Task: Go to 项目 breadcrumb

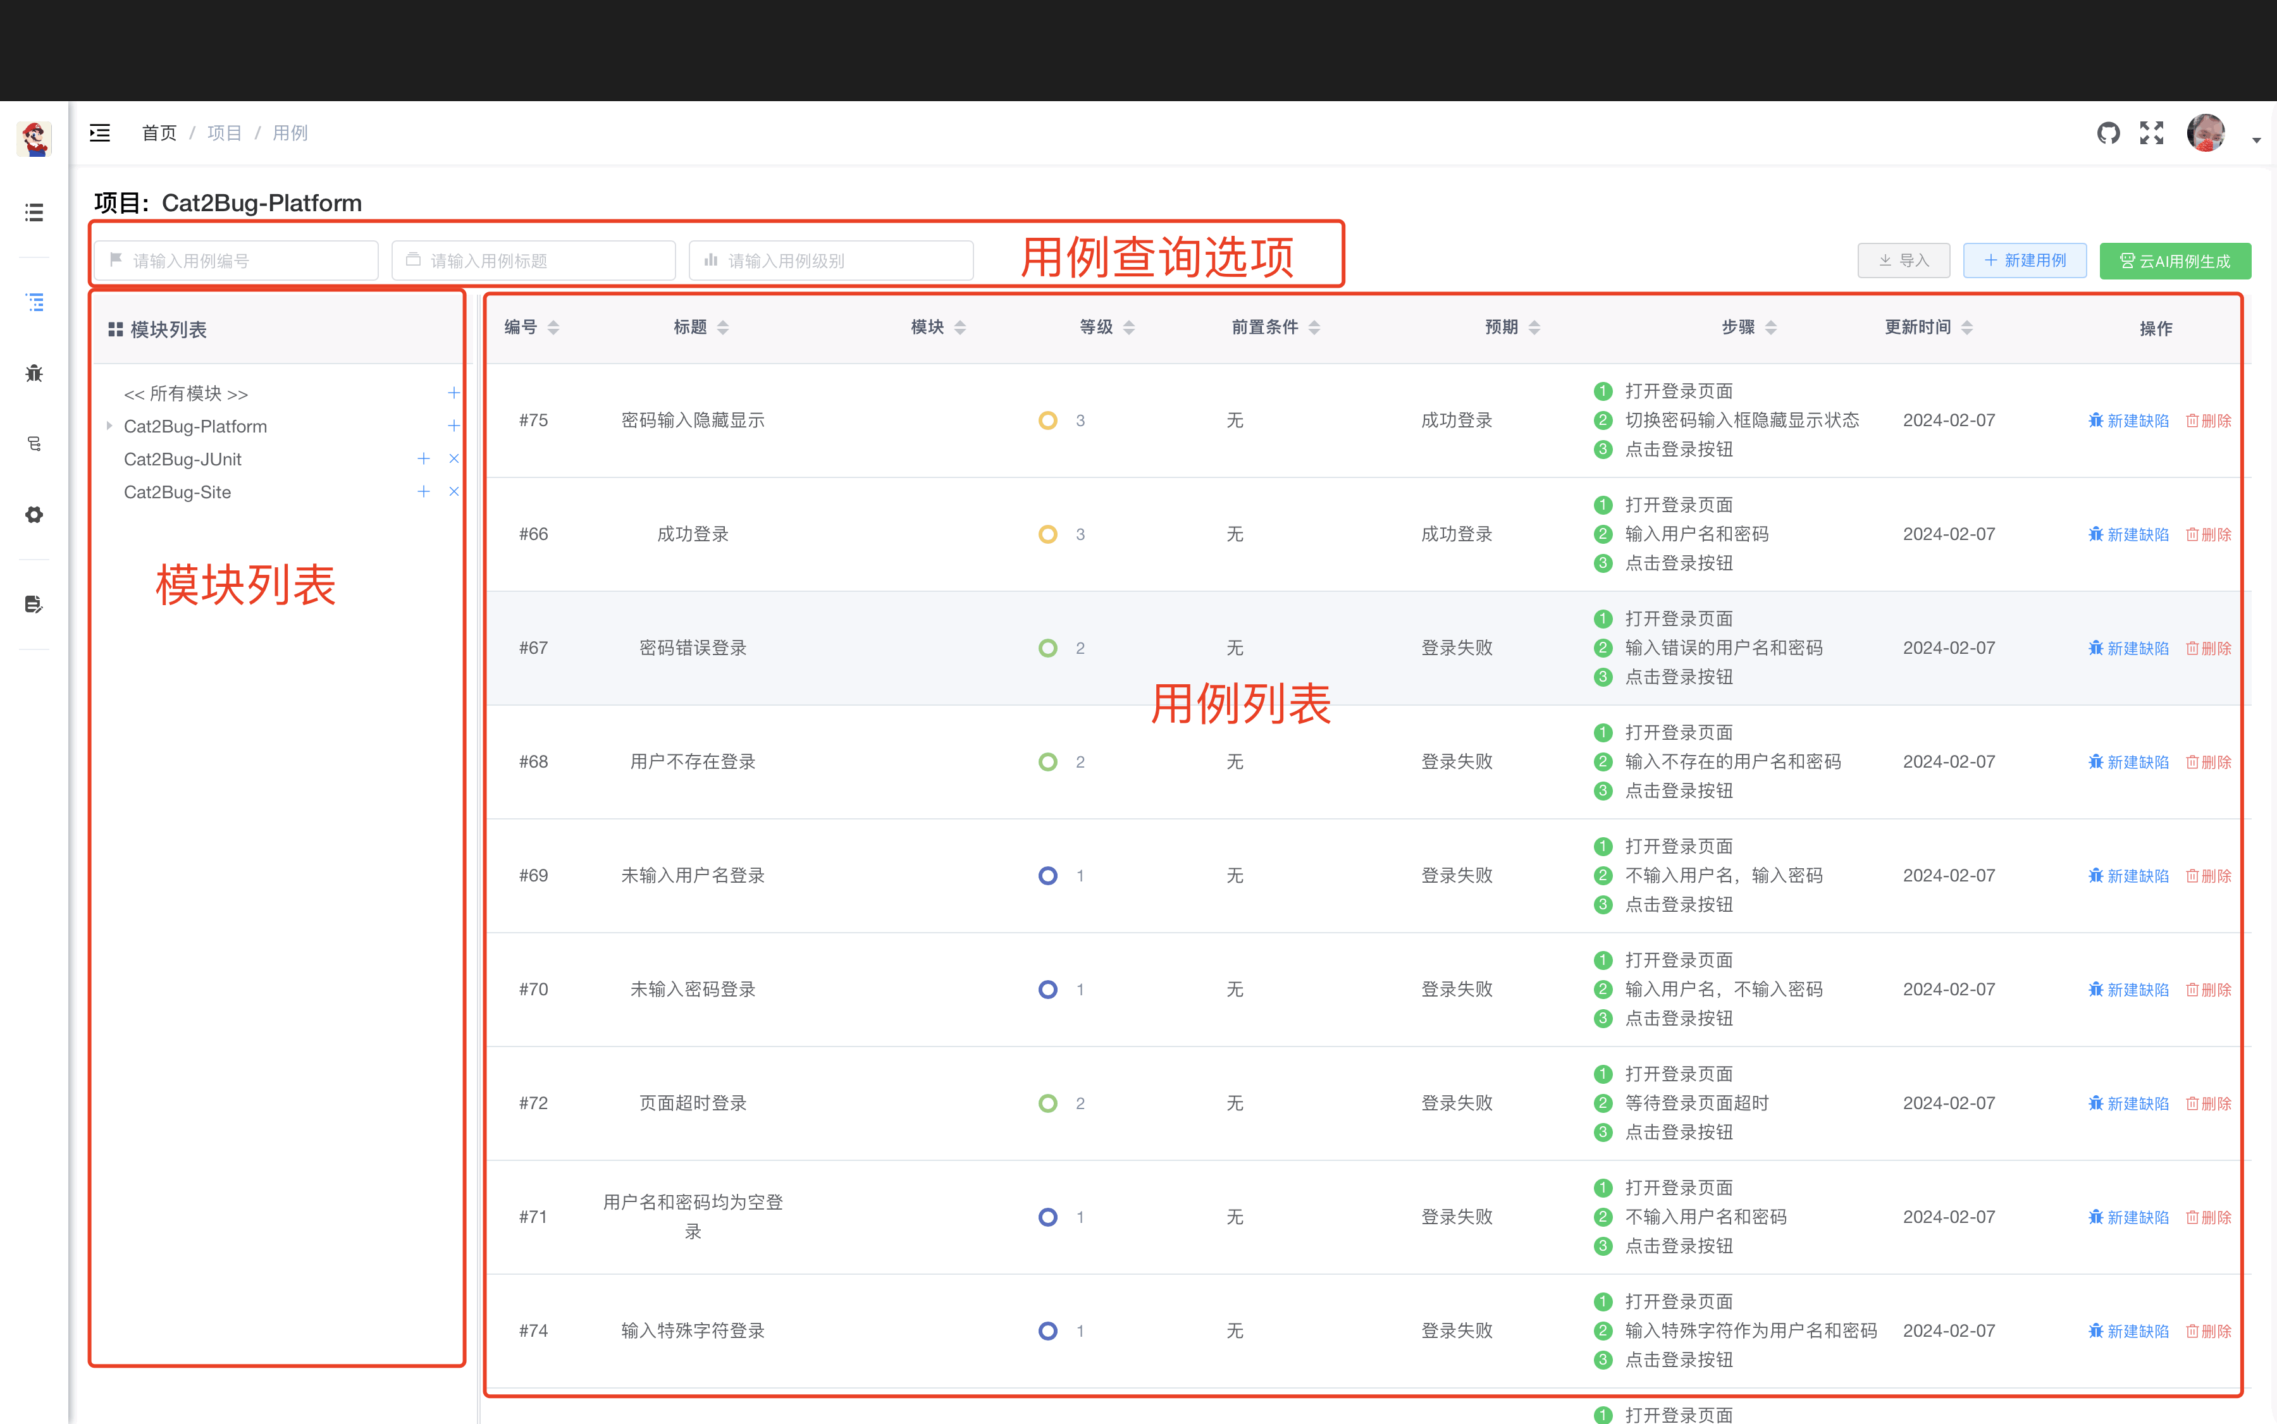Action: 224,133
